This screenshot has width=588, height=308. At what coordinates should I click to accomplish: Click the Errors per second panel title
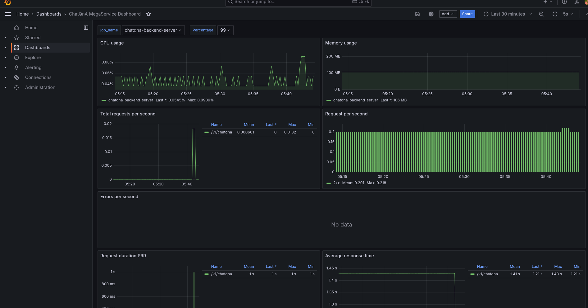(119, 197)
